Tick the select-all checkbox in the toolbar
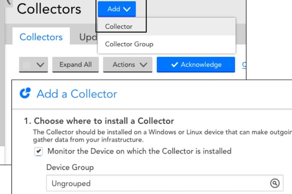 (x=26, y=65)
